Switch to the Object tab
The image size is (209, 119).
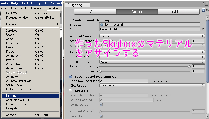click(95, 12)
